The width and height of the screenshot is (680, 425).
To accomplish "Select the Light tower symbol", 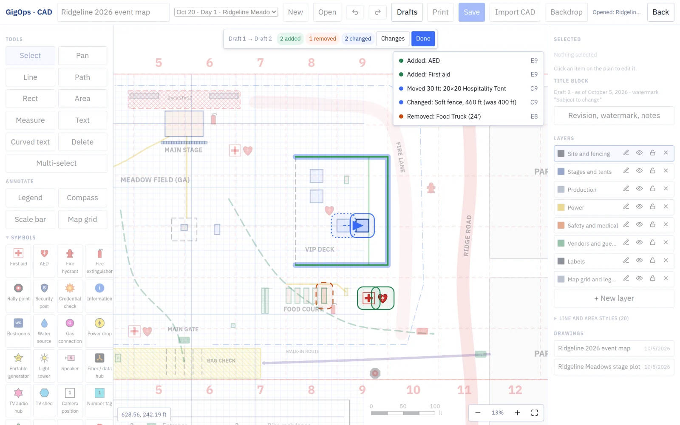I will pyautogui.click(x=44, y=365).
